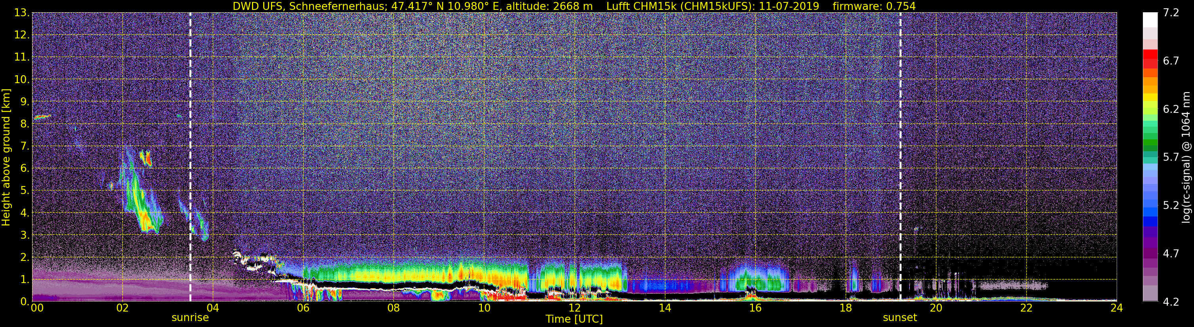The width and height of the screenshot is (1194, 327).
Task: Click the colorbar tick value 5.2
Action: (x=1171, y=205)
